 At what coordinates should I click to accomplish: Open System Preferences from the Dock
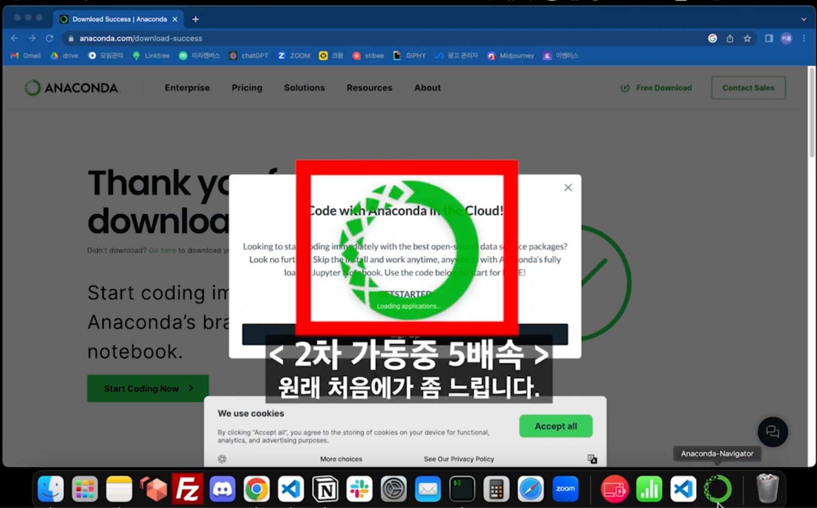[x=394, y=489]
